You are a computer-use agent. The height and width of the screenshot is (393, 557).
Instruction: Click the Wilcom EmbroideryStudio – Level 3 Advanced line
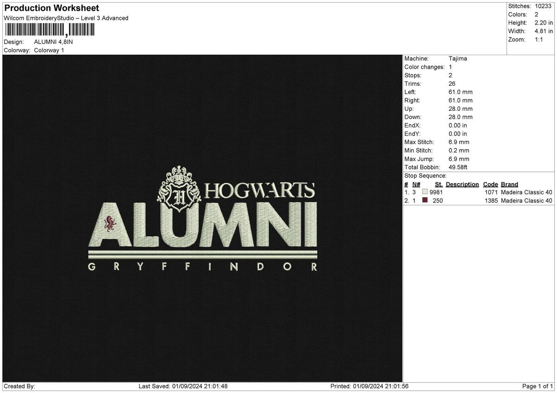66,18
